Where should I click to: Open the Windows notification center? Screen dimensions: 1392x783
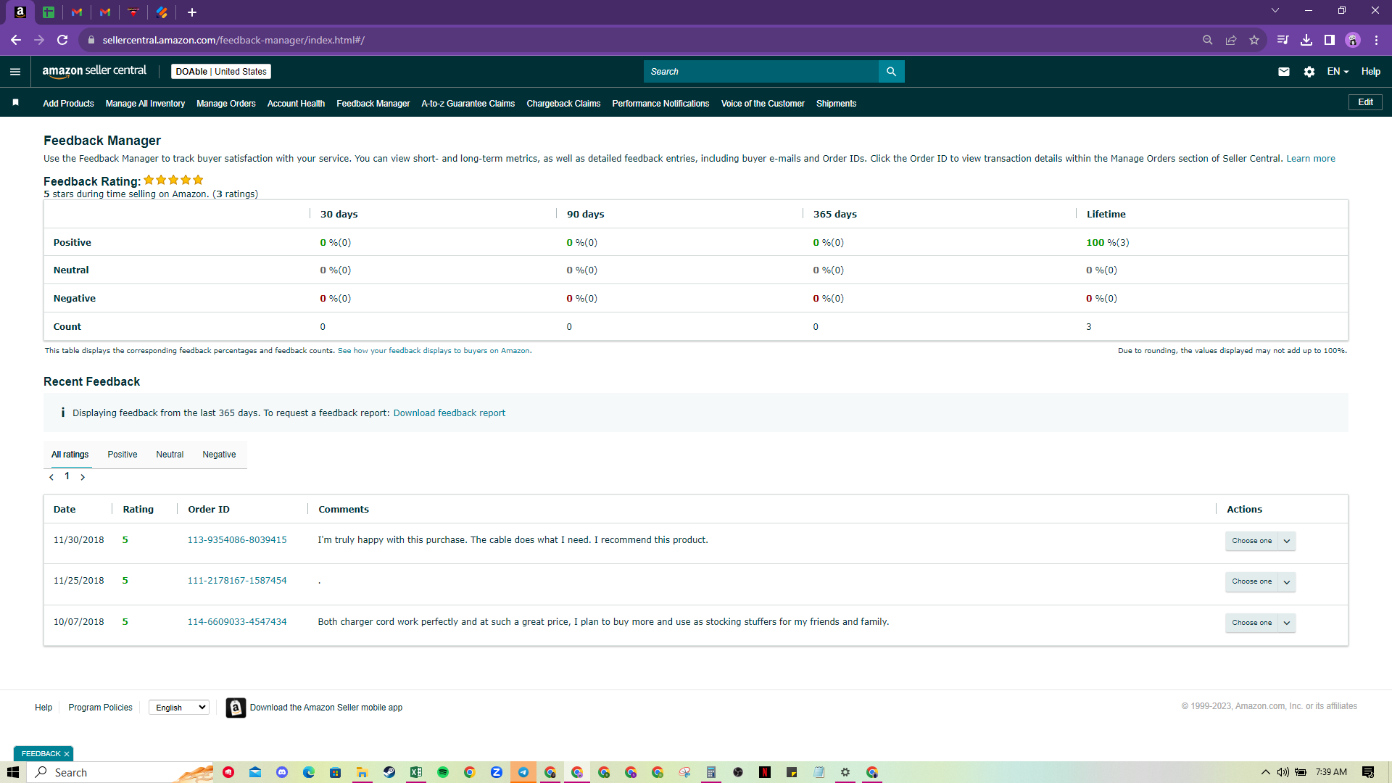(1368, 772)
